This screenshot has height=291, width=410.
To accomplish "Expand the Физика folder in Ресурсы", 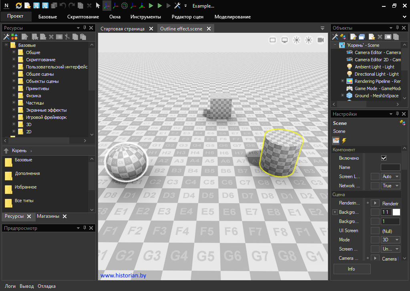I will 14,96.
